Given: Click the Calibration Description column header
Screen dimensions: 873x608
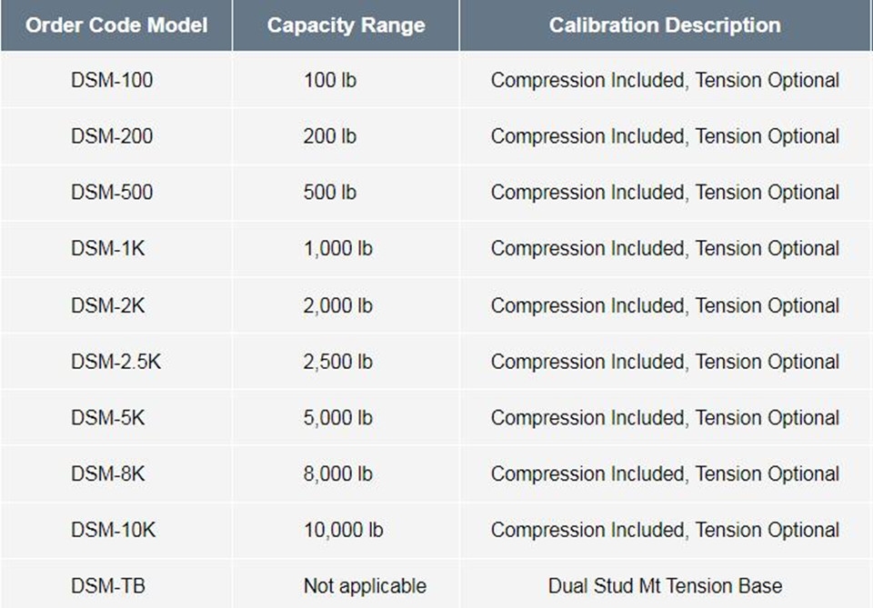Looking at the screenshot, I should click(665, 25).
